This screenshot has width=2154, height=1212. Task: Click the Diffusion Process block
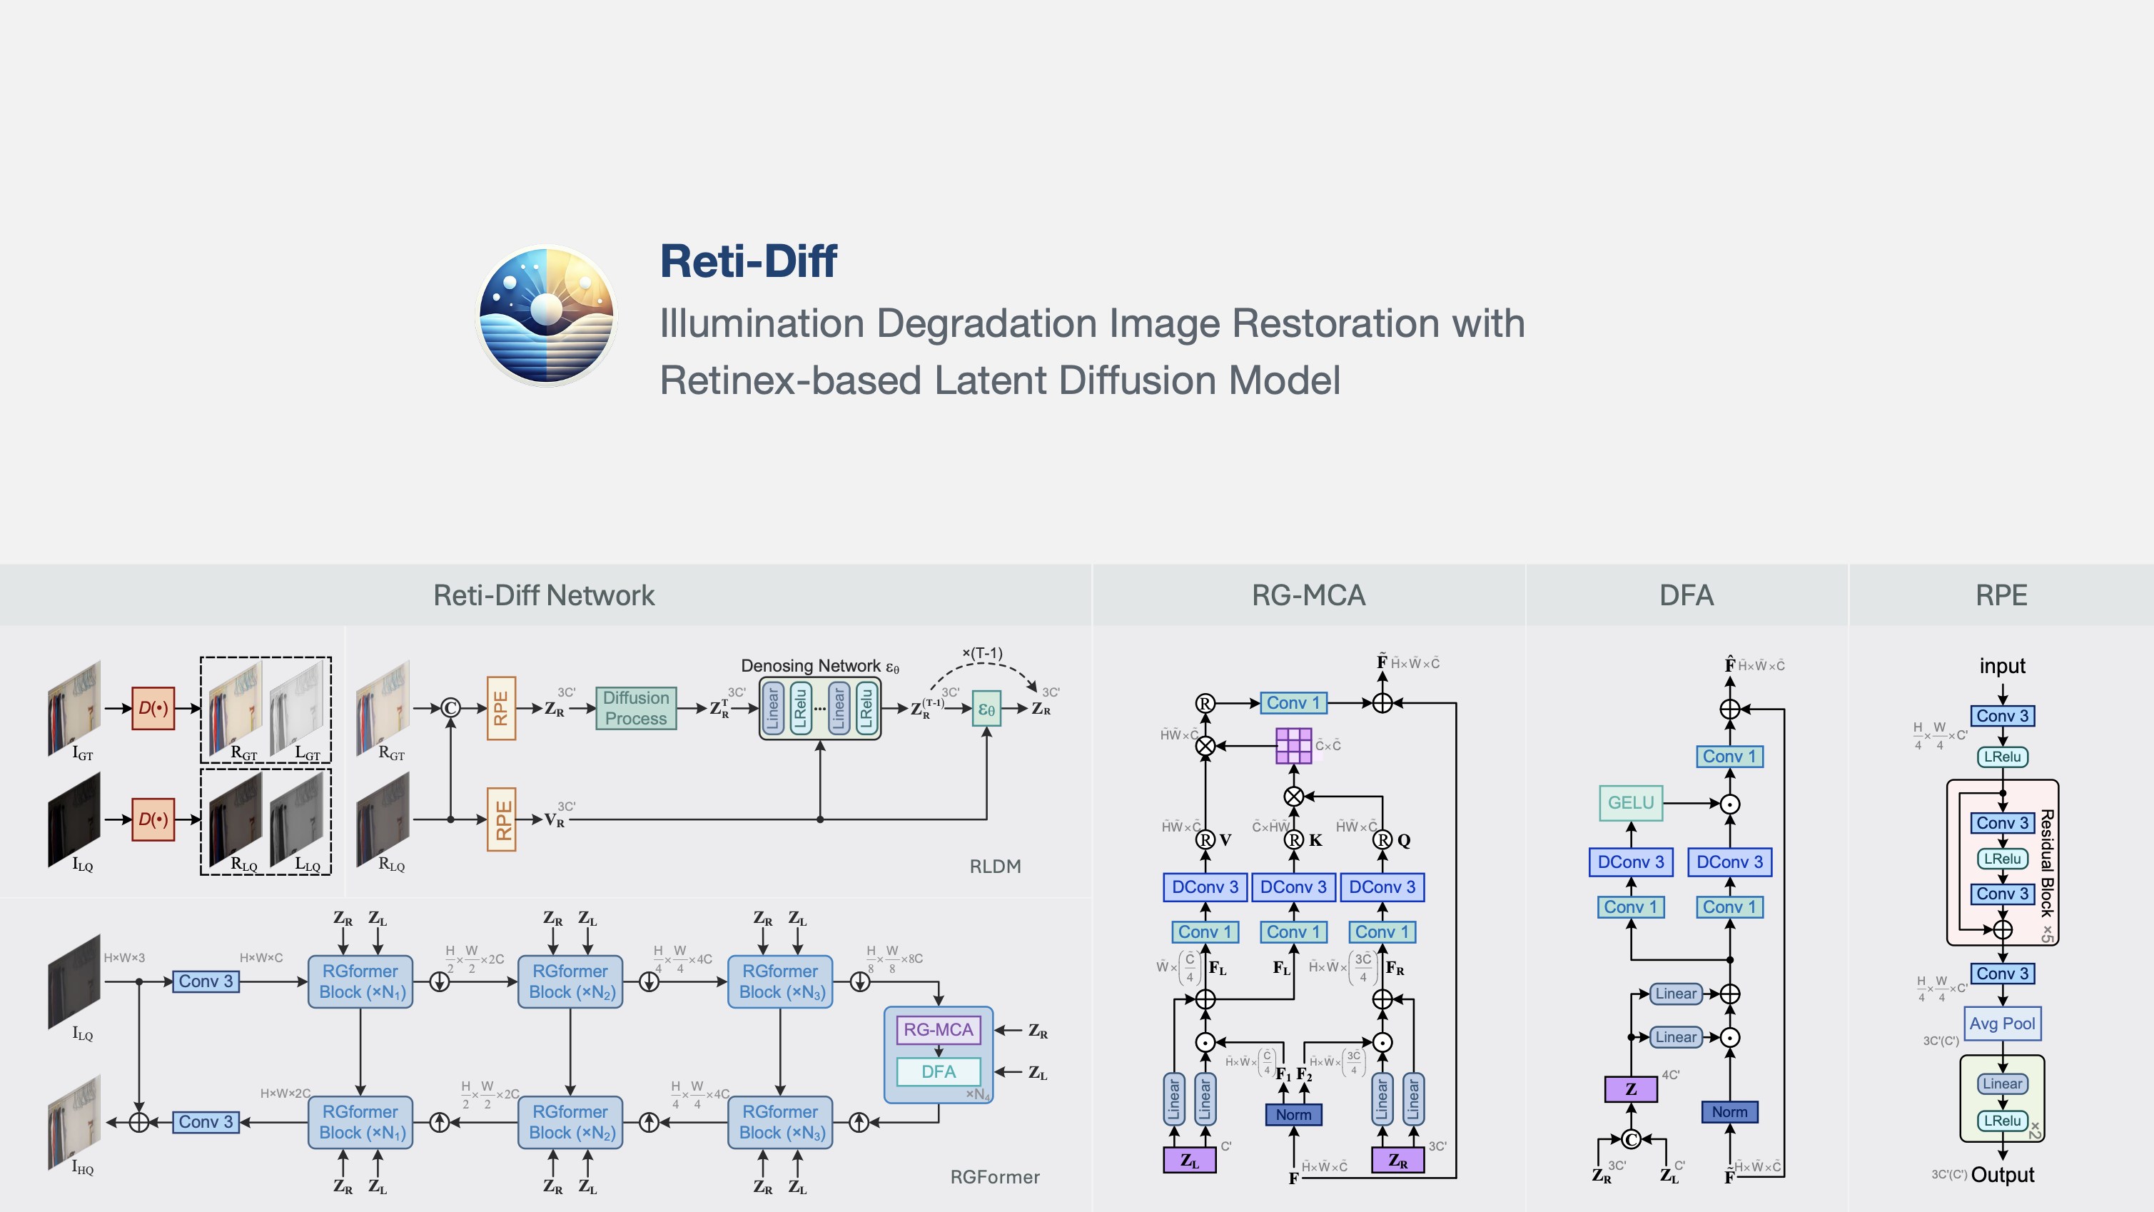point(635,707)
